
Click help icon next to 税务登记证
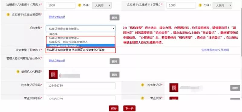click(x=142, y=85)
